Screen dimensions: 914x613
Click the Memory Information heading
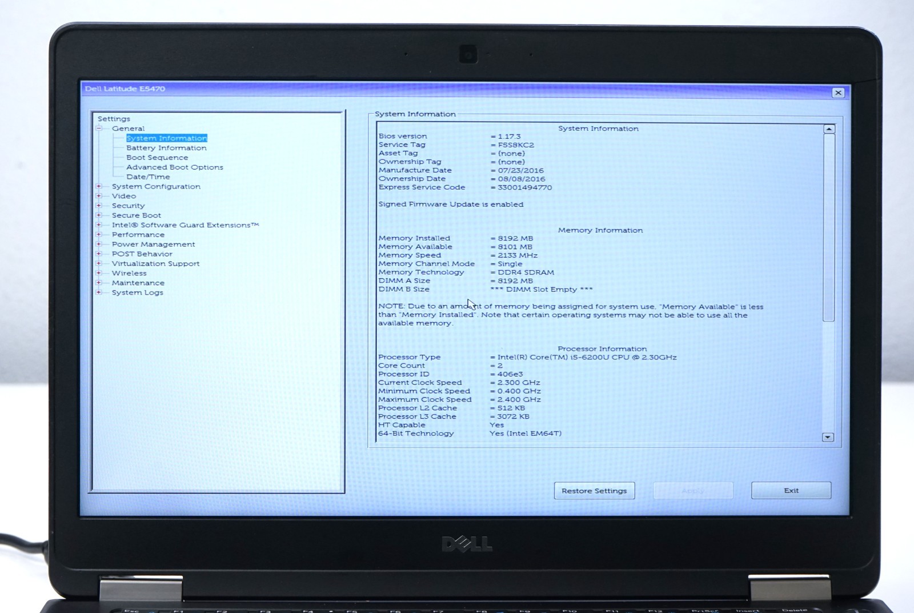(x=600, y=230)
